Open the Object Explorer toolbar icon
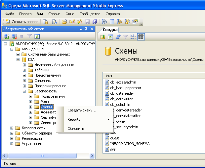Viewport: 205px width, 168px height. tap(119, 22)
